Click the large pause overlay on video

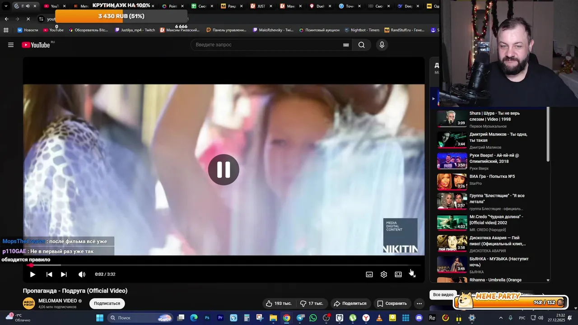[x=224, y=170]
